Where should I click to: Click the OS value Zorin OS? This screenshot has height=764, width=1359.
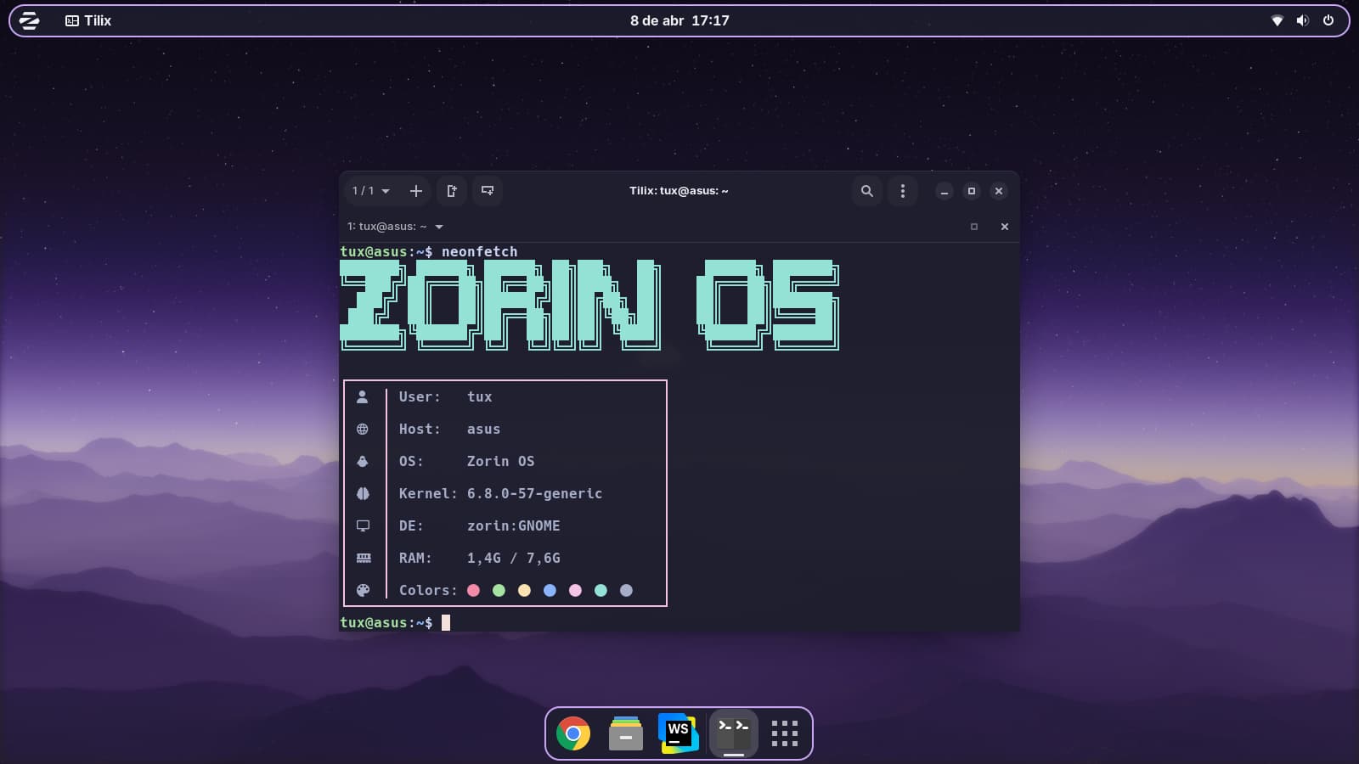point(500,461)
